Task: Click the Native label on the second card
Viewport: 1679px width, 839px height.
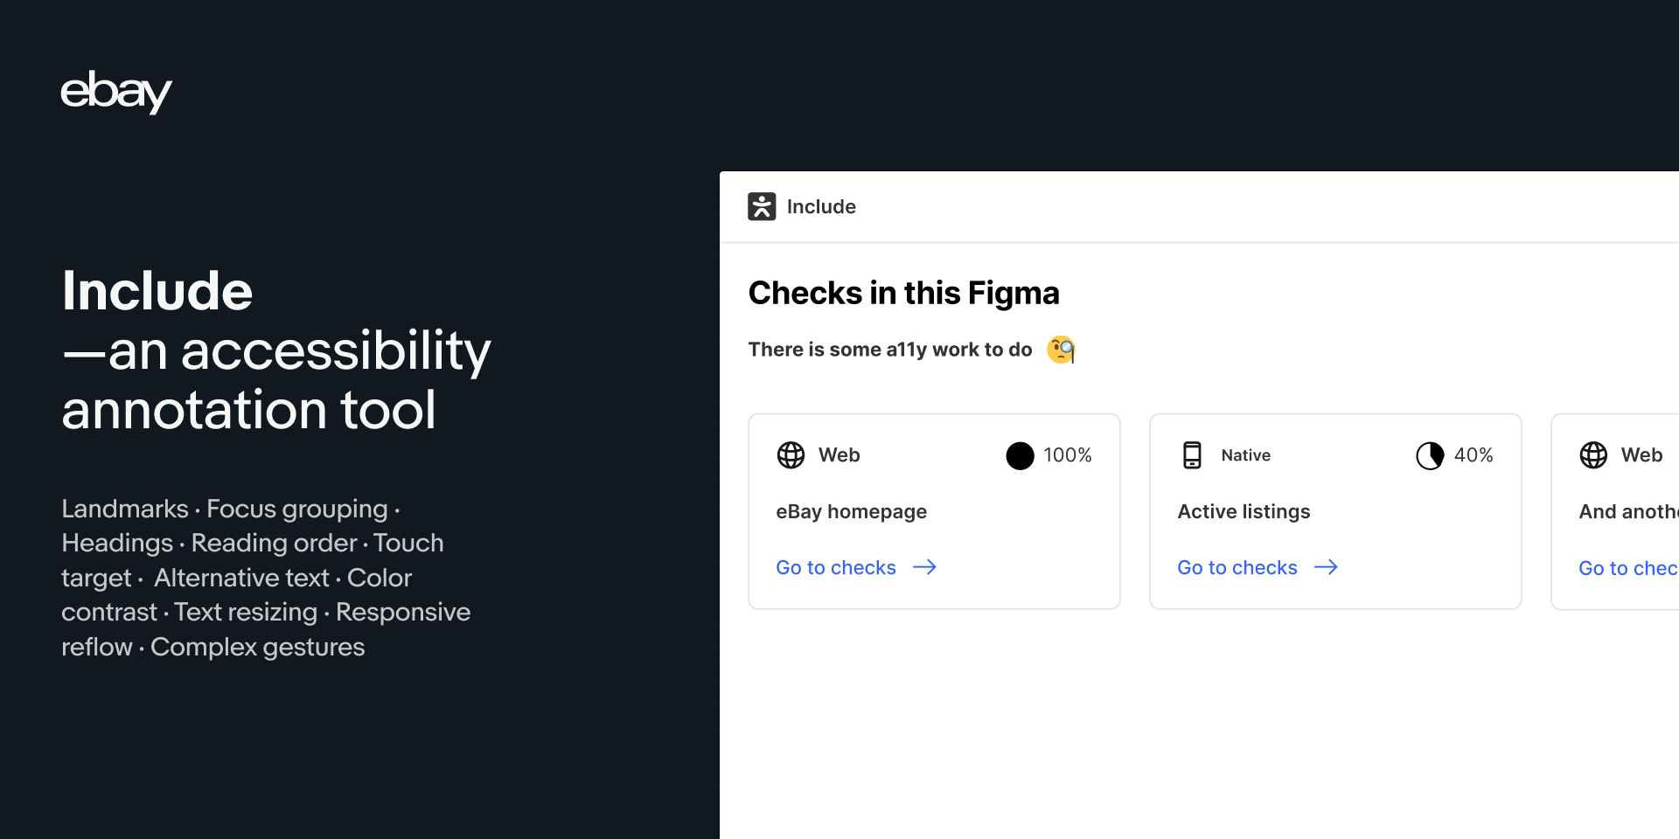Action: click(x=1244, y=455)
